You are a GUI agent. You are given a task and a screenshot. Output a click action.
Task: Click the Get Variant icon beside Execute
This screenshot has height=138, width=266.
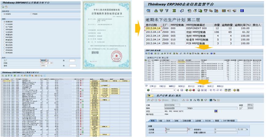click(6, 7)
